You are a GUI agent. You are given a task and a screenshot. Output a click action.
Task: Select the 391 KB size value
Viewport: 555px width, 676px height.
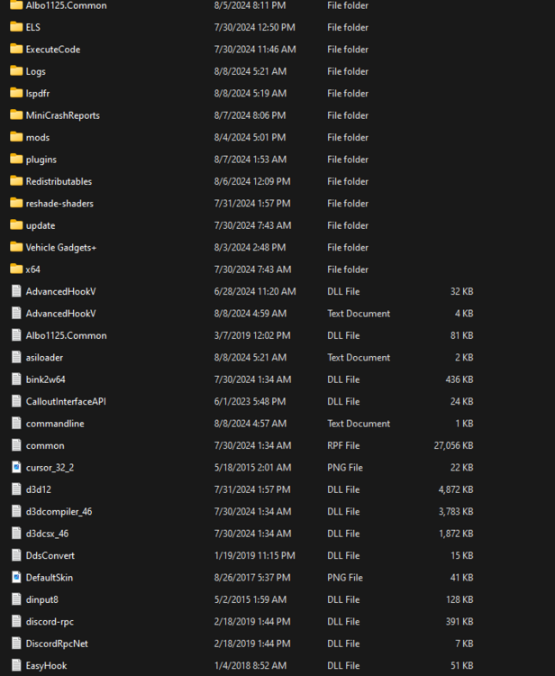click(459, 622)
